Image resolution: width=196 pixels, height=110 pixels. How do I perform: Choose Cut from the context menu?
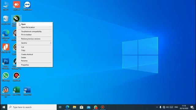[35, 47]
